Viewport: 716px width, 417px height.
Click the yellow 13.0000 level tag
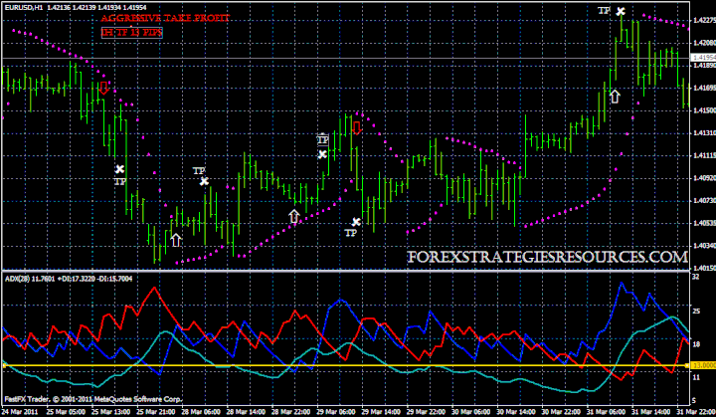[703, 365]
